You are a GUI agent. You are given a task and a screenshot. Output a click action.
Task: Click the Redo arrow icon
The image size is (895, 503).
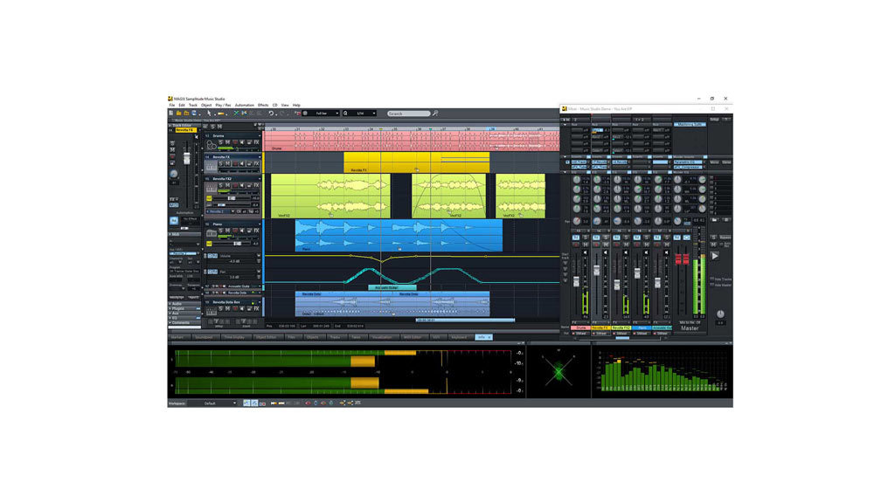tap(282, 114)
